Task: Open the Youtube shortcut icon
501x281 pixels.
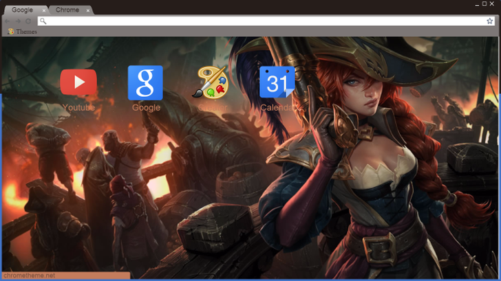Action: [78, 82]
